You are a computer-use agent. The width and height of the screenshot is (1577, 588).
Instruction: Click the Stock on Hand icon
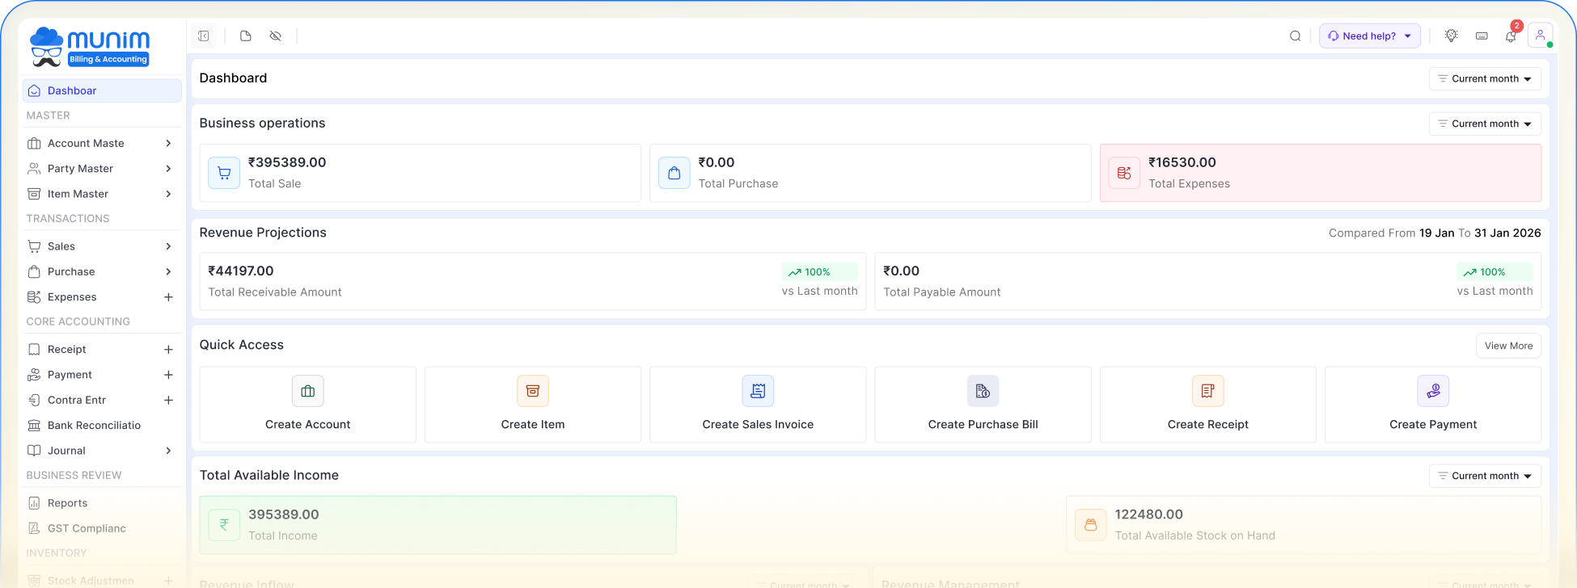1091,525
